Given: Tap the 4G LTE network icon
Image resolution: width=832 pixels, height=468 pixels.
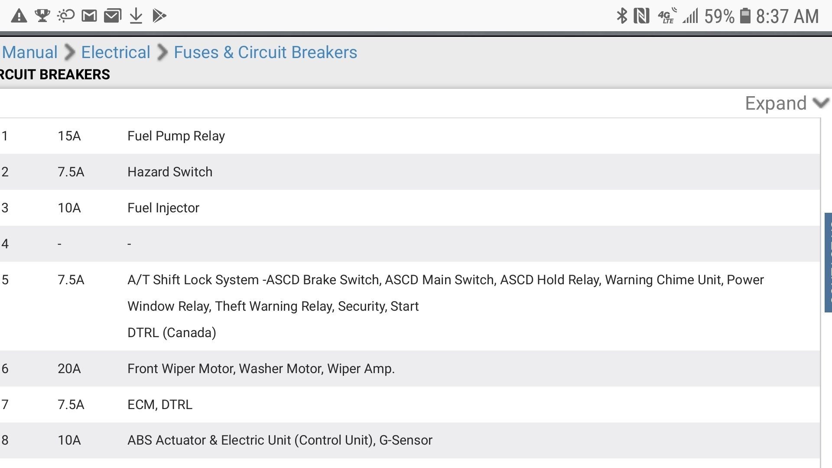Looking at the screenshot, I should (x=667, y=16).
